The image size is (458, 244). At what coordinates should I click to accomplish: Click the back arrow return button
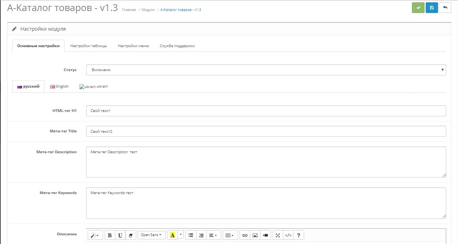click(x=445, y=7)
